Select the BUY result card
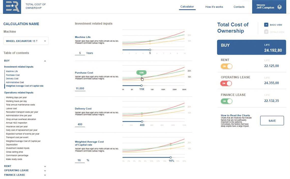The height and width of the screenshot is (179, 290). 251,47
